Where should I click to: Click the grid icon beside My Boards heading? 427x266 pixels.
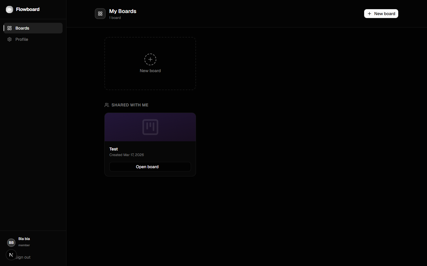[100, 14]
